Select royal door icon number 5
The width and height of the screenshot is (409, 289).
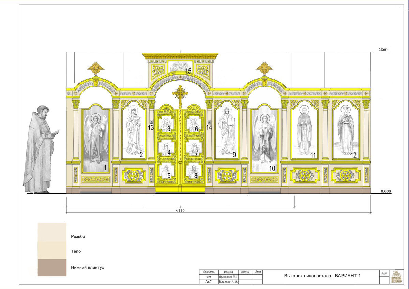click(167, 171)
